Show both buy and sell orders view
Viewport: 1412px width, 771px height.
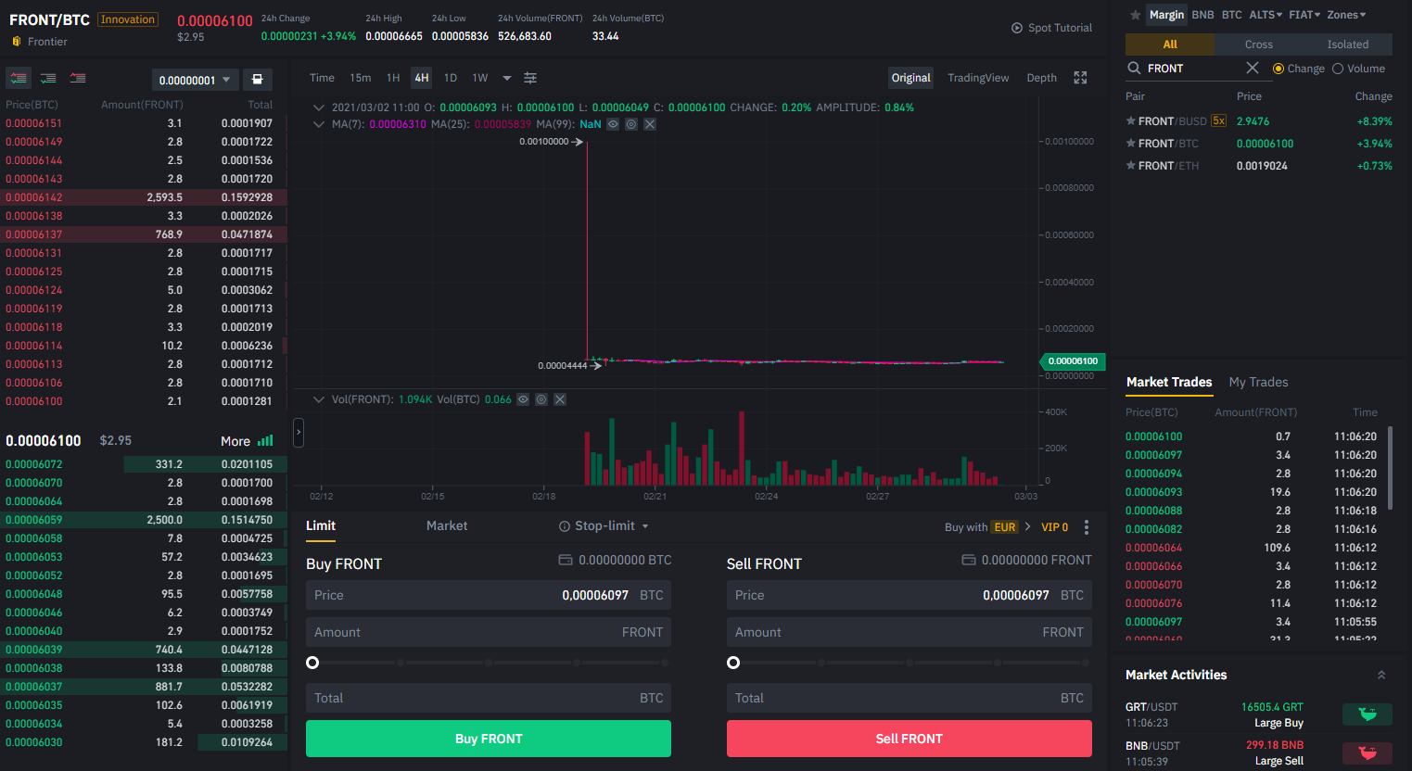(19, 79)
